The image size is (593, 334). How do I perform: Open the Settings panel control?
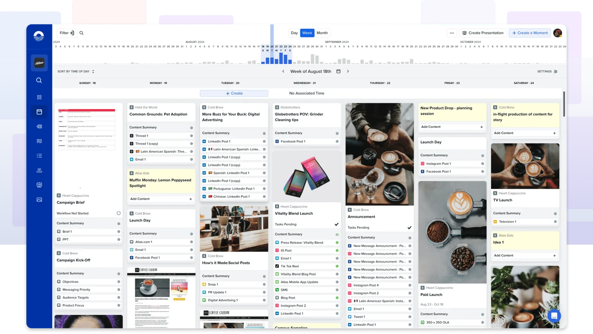click(547, 72)
